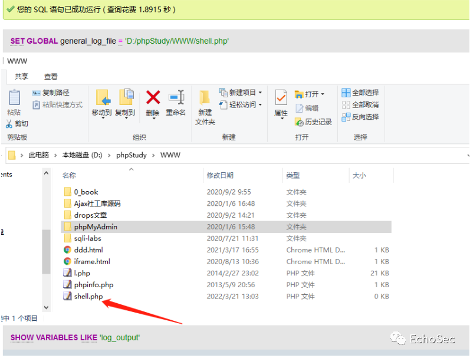The height and width of the screenshot is (358, 470).
Task: Click the Paste clipboard icon
Action: coord(14,98)
